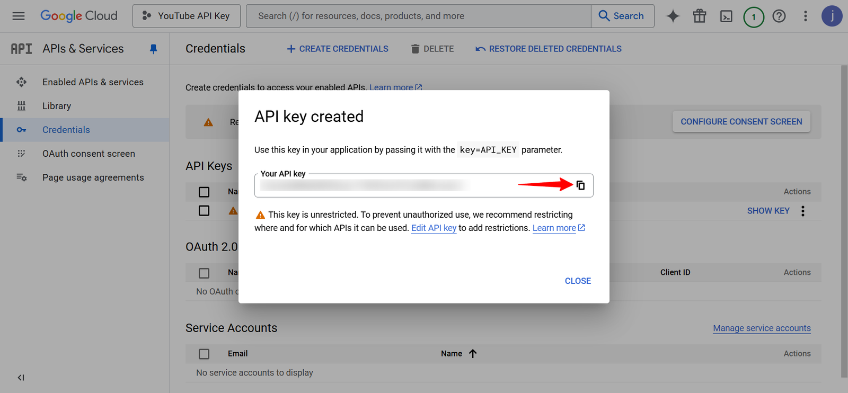The height and width of the screenshot is (393, 848).
Task: Copy the API key to clipboard
Action: coord(580,185)
